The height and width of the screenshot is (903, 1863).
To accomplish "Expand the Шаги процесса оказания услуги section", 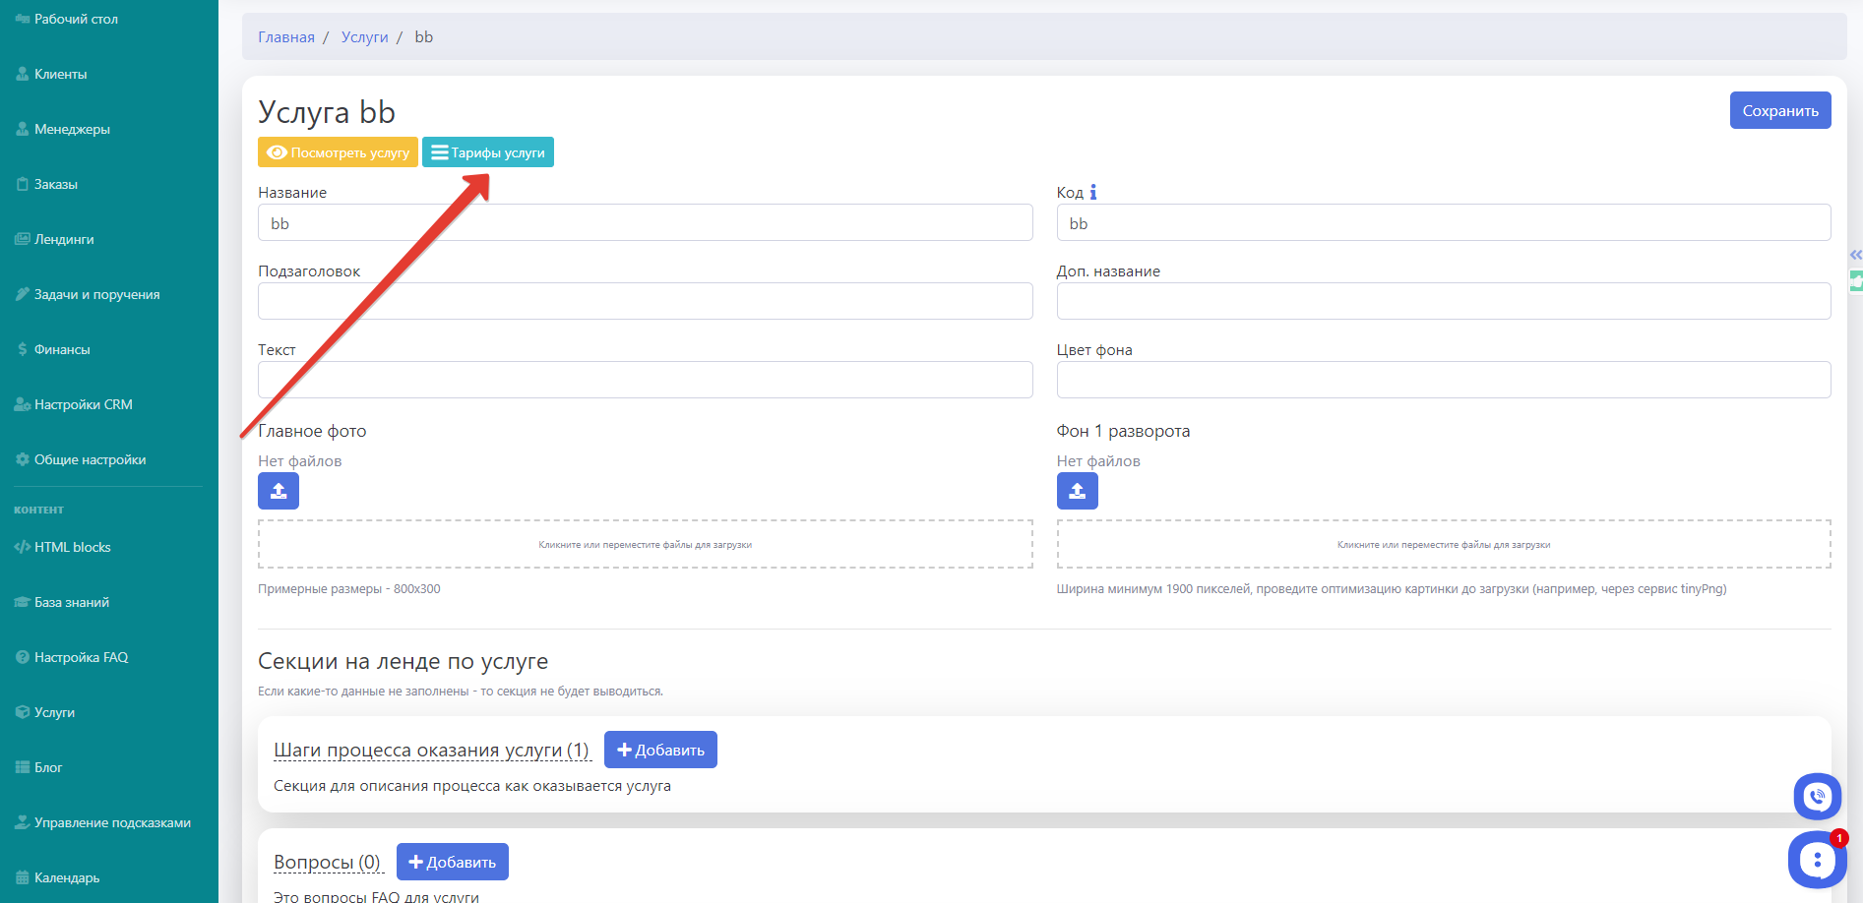I will pos(431,751).
